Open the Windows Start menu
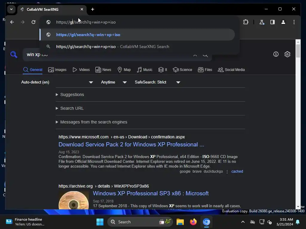Viewport: 306px width, 229px height. pyautogui.click(x=100, y=222)
